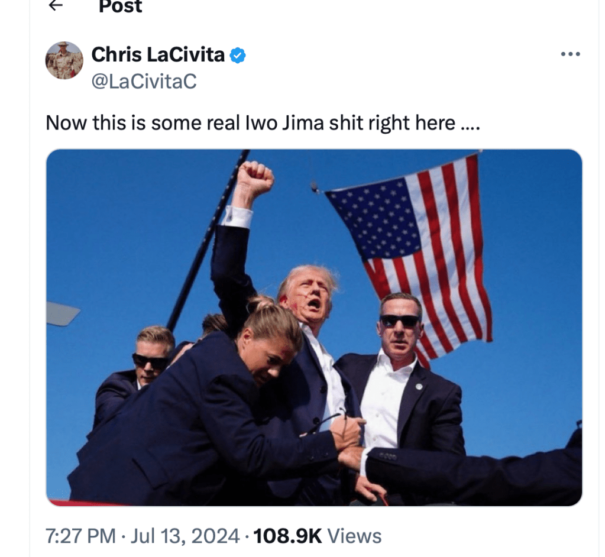Click the "Post" page heading
Image resolution: width=605 pixels, height=557 pixels.
click(x=121, y=6)
